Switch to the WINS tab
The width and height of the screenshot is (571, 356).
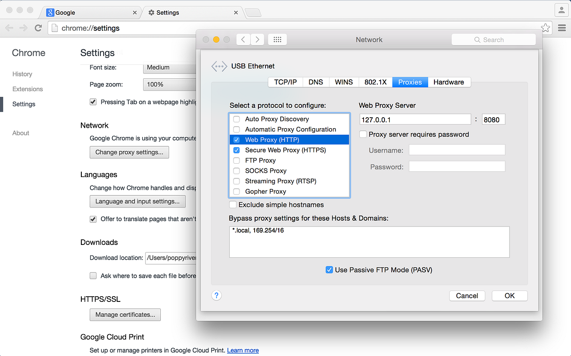point(344,82)
